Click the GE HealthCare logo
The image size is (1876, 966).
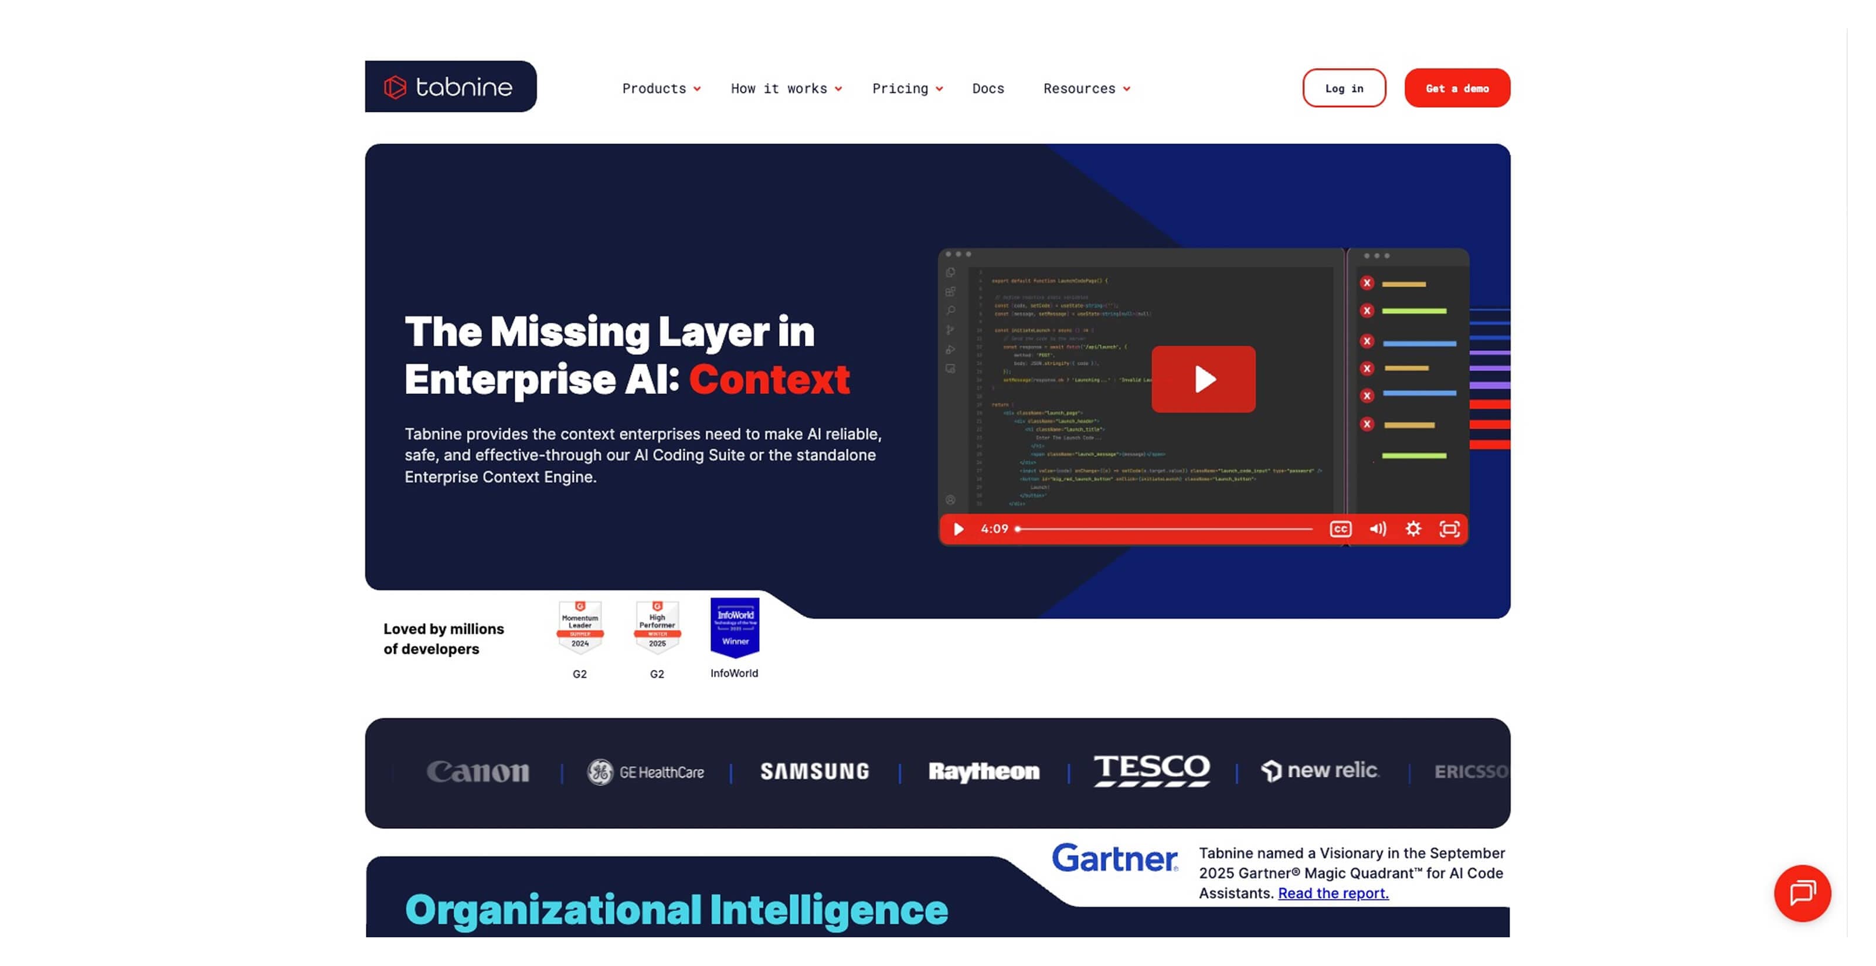[x=645, y=772]
